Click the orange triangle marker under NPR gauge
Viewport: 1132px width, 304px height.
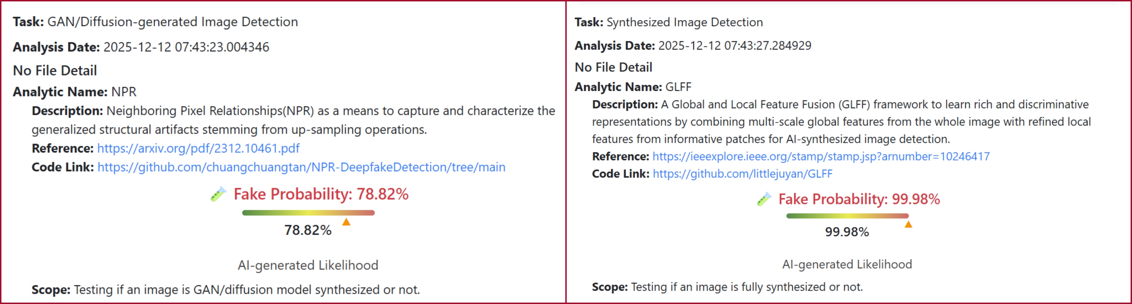(x=346, y=222)
